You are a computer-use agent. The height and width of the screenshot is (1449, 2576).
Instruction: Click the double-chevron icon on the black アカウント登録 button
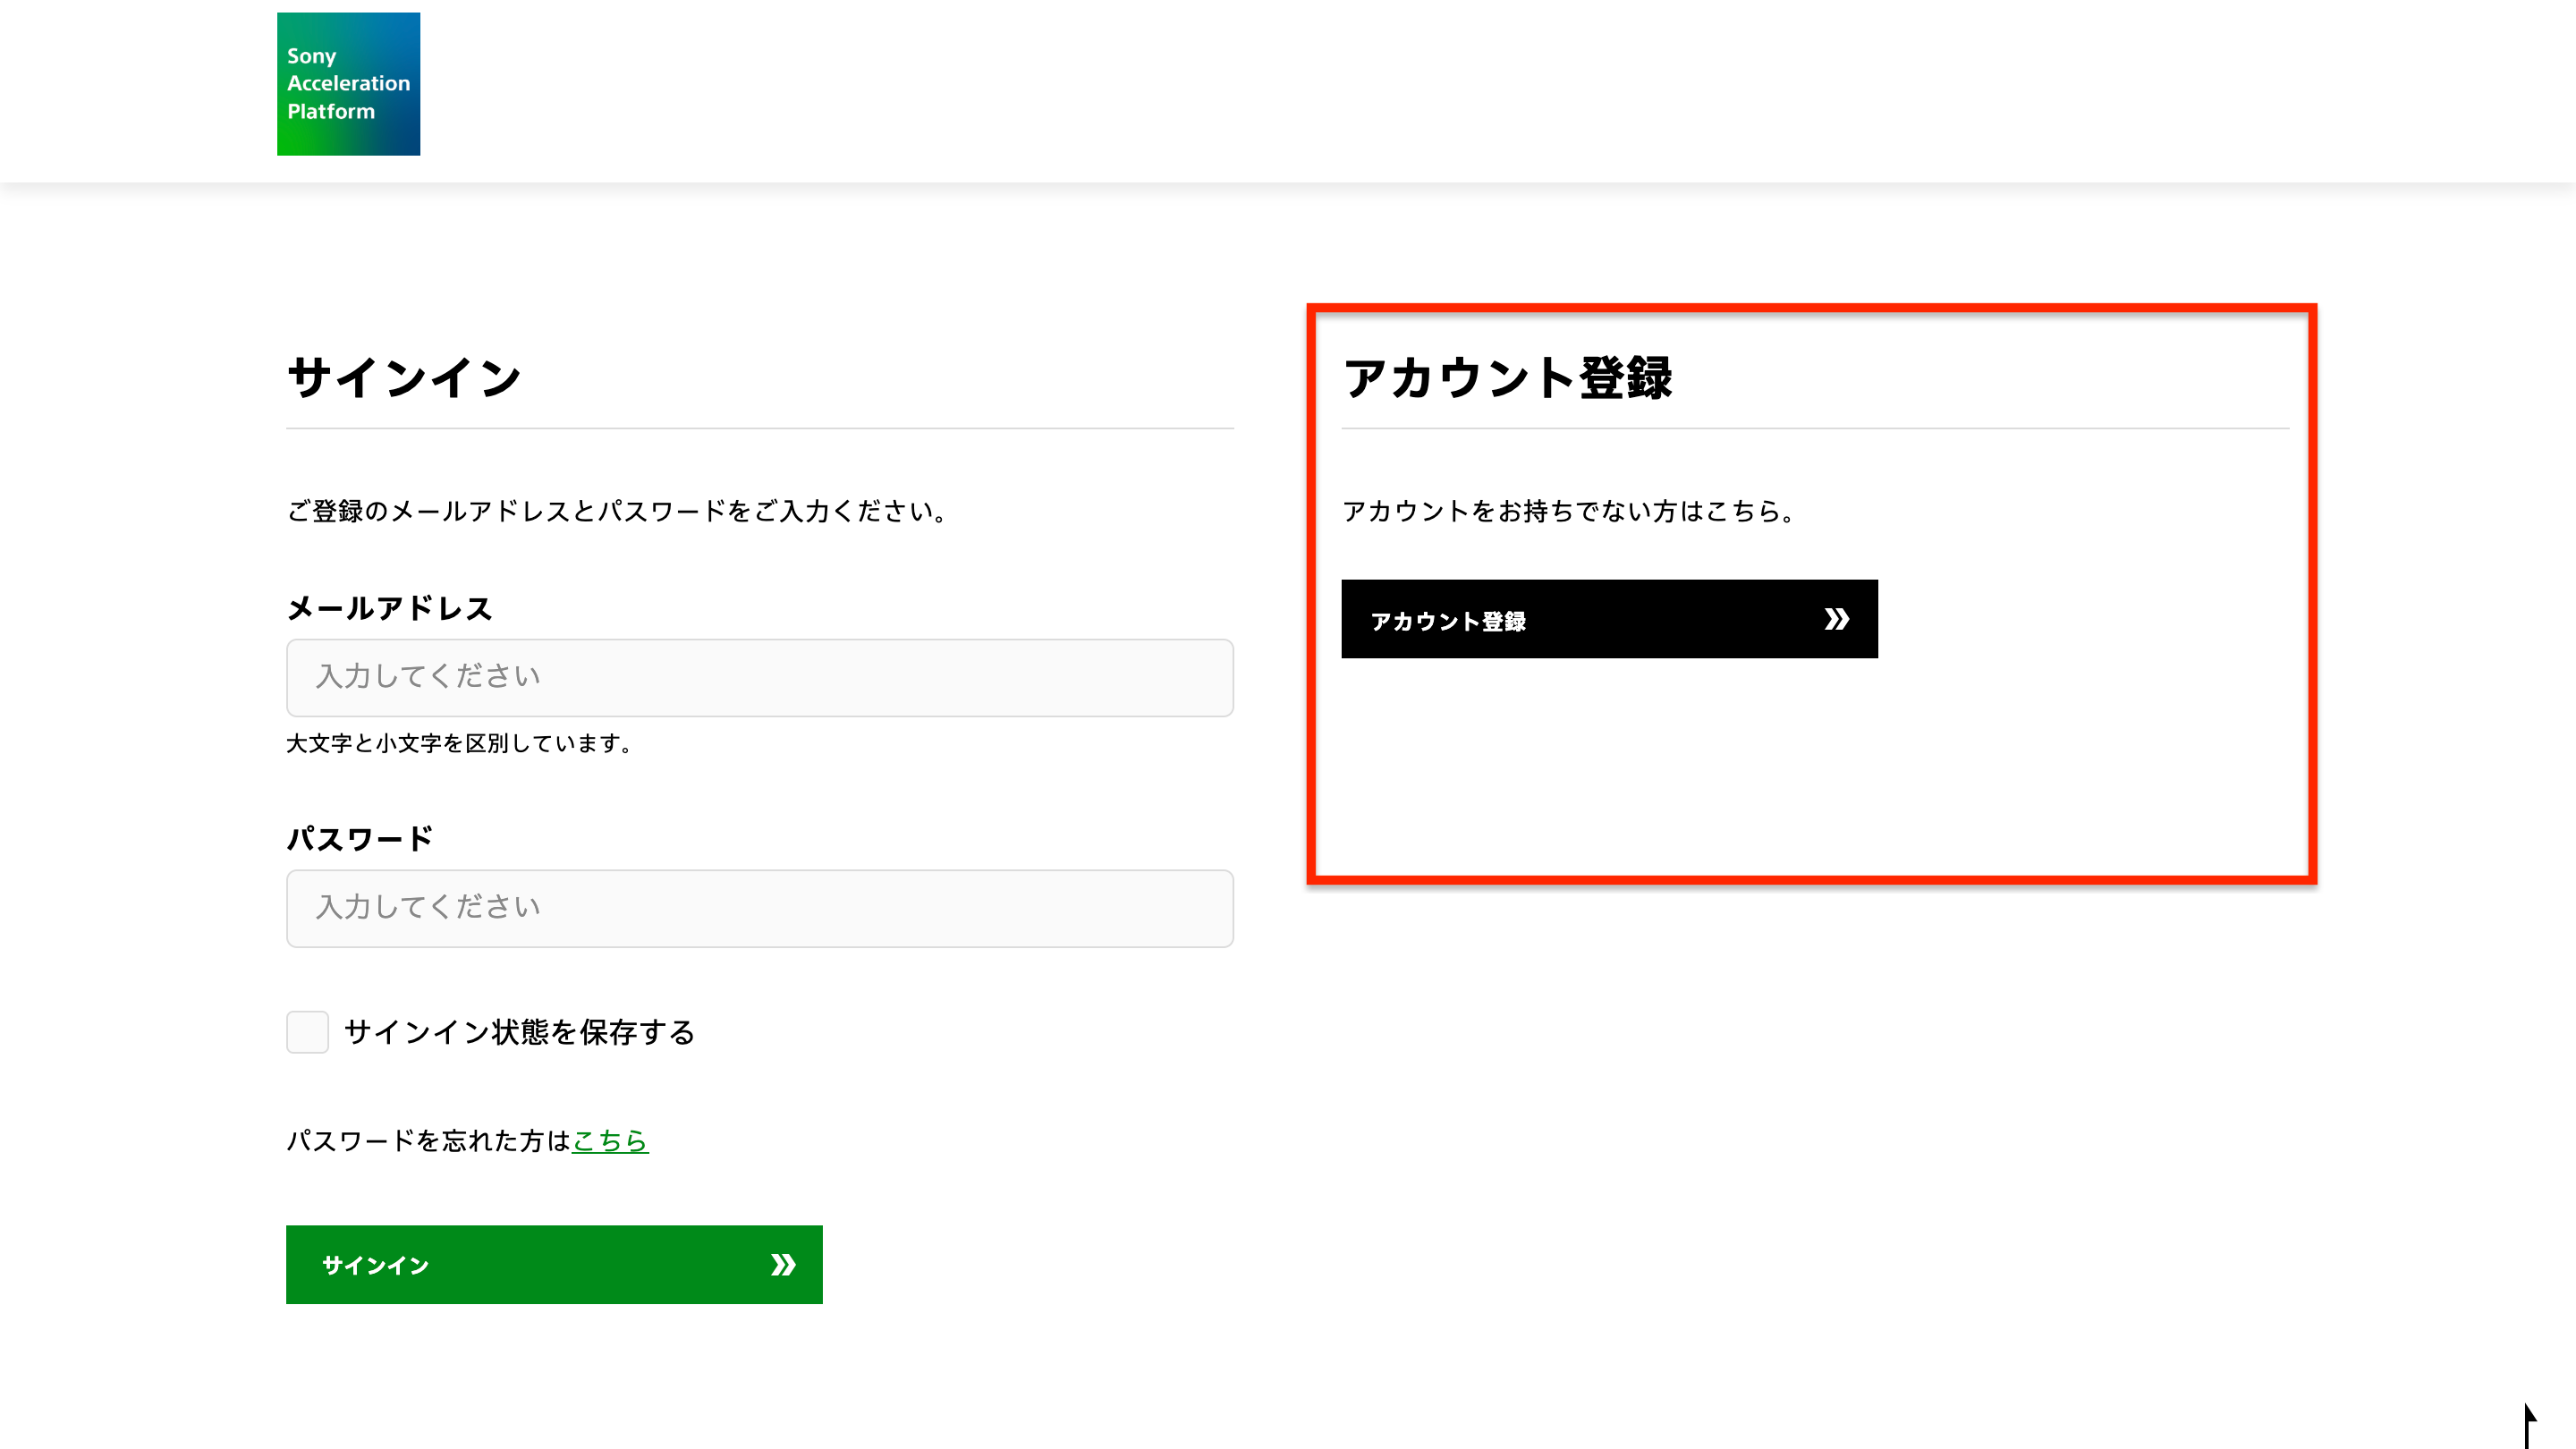point(1836,619)
